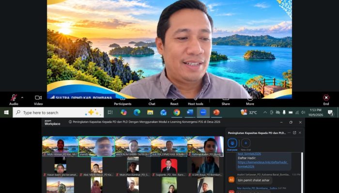
Task: Select Muh. Hilman participant video tile
Action: point(60,146)
